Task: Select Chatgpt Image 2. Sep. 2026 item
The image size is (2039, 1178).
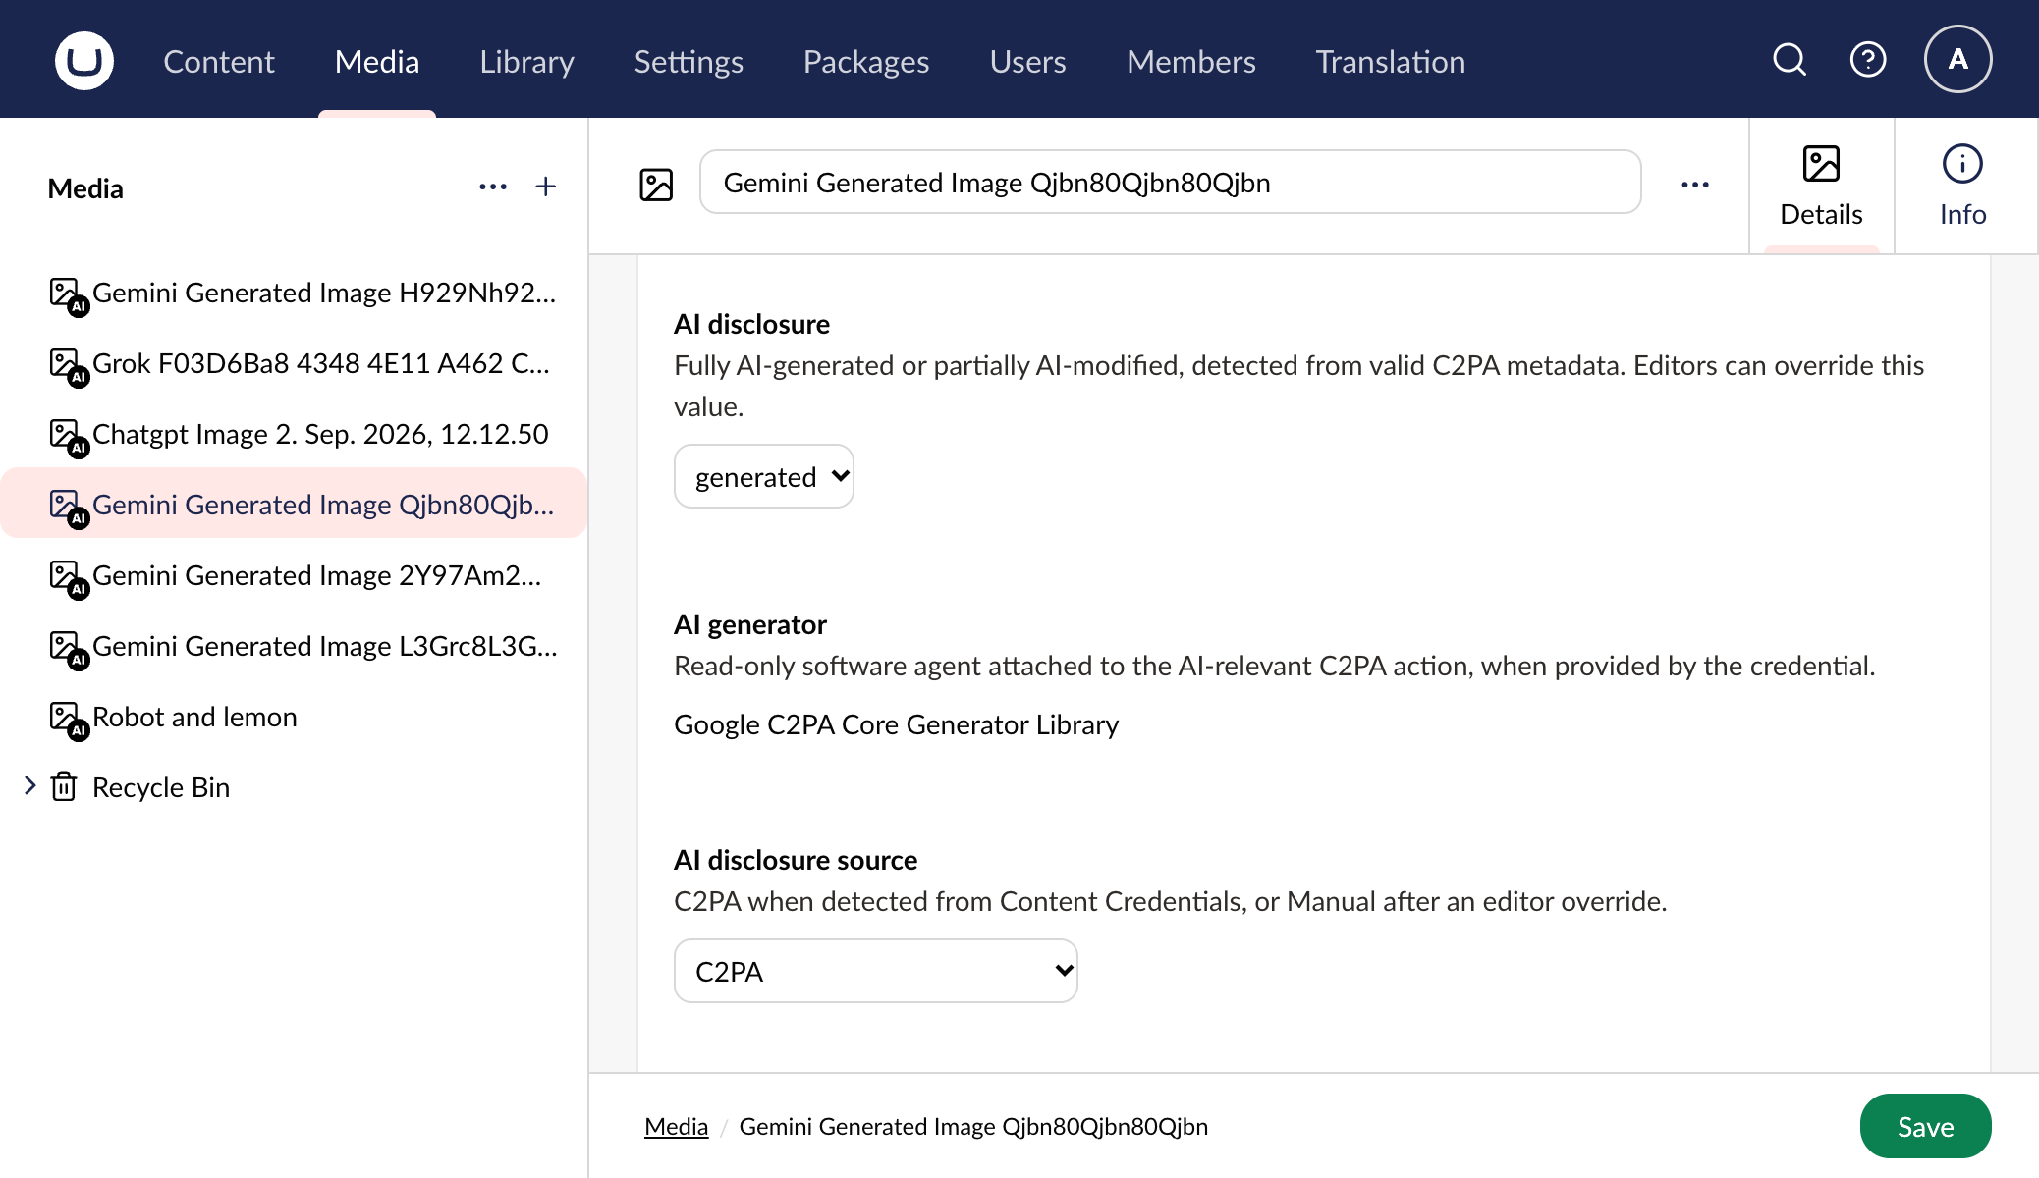Action: click(x=295, y=434)
